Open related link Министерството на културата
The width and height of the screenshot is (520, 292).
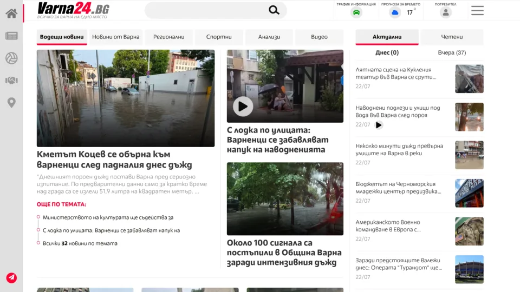tap(108, 217)
